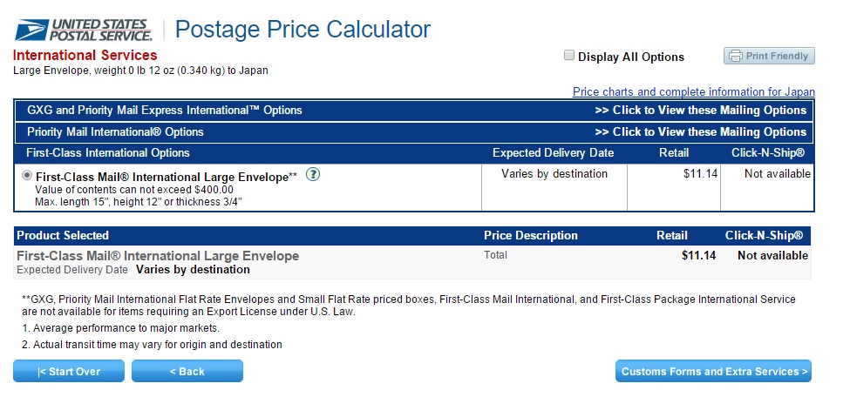This screenshot has width=850, height=397.
Task: Click to view GXG mailing options link
Action: (700, 111)
